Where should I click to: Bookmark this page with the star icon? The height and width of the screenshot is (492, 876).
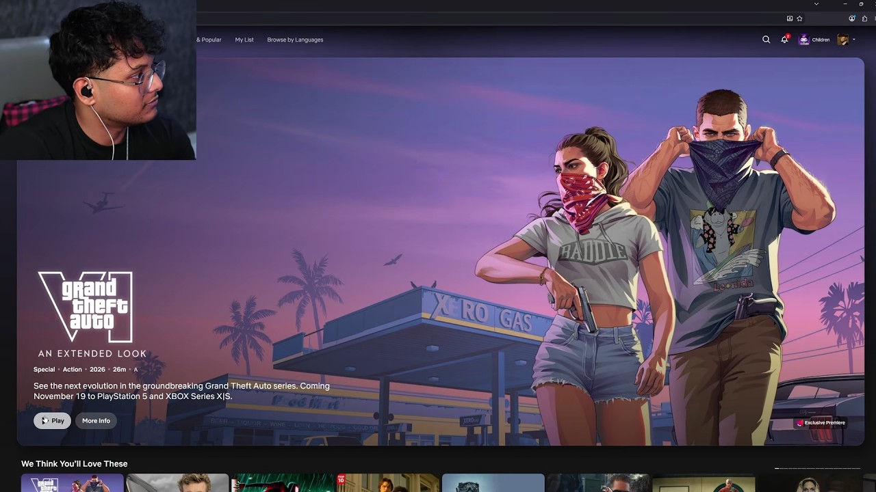[799, 18]
